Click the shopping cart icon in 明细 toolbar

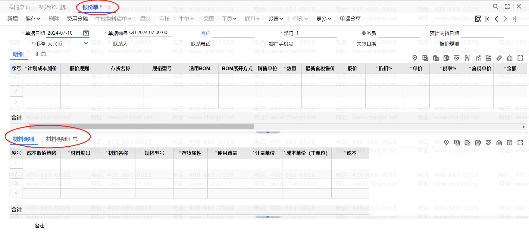[x=468, y=58]
